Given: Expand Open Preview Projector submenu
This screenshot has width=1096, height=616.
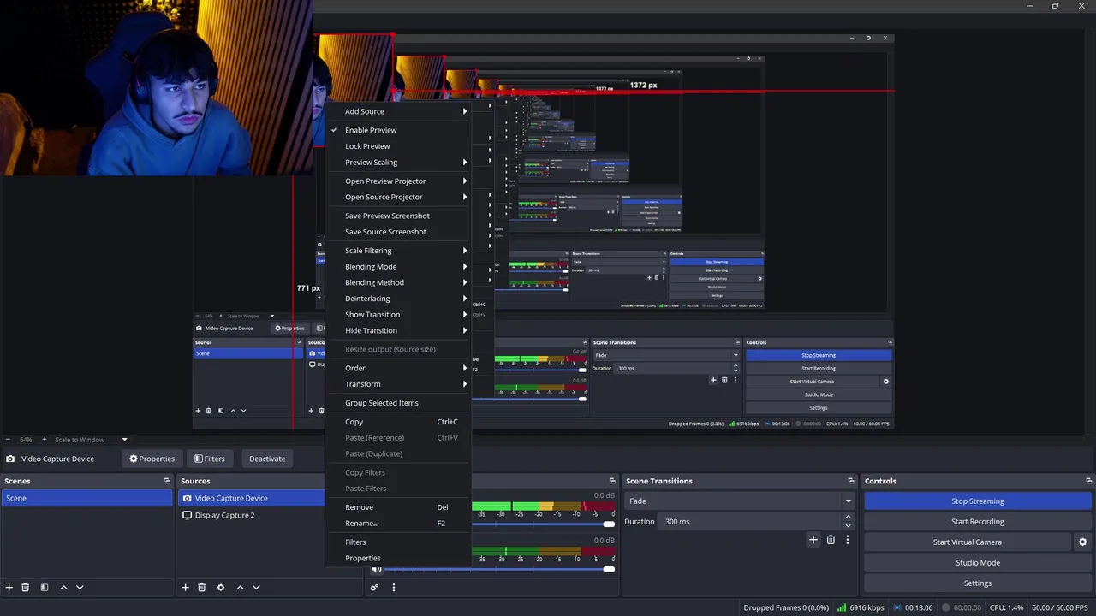Looking at the screenshot, I should pyautogui.click(x=399, y=181).
